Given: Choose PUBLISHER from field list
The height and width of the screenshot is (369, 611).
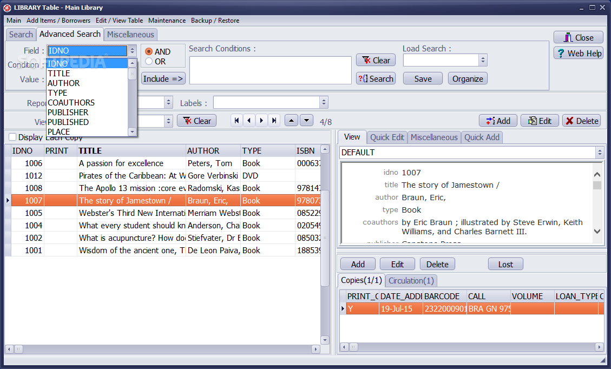Looking at the screenshot, I should coord(87,112).
